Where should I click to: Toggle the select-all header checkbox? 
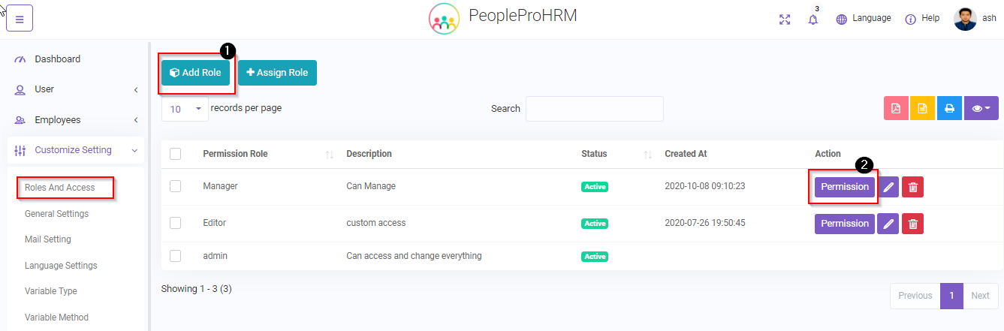(175, 154)
